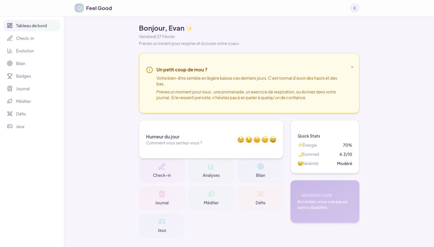Viewport: 434px width, 247px height.
Task: Pick the neutral face mood emoji
Action: pyautogui.click(x=257, y=140)
